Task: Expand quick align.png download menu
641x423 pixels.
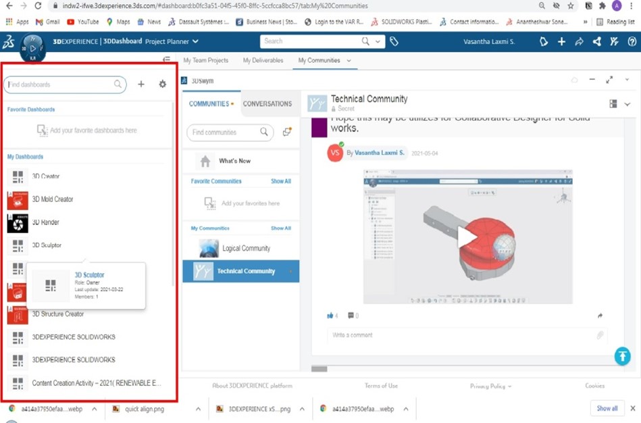Action: [x=198, y=409]
